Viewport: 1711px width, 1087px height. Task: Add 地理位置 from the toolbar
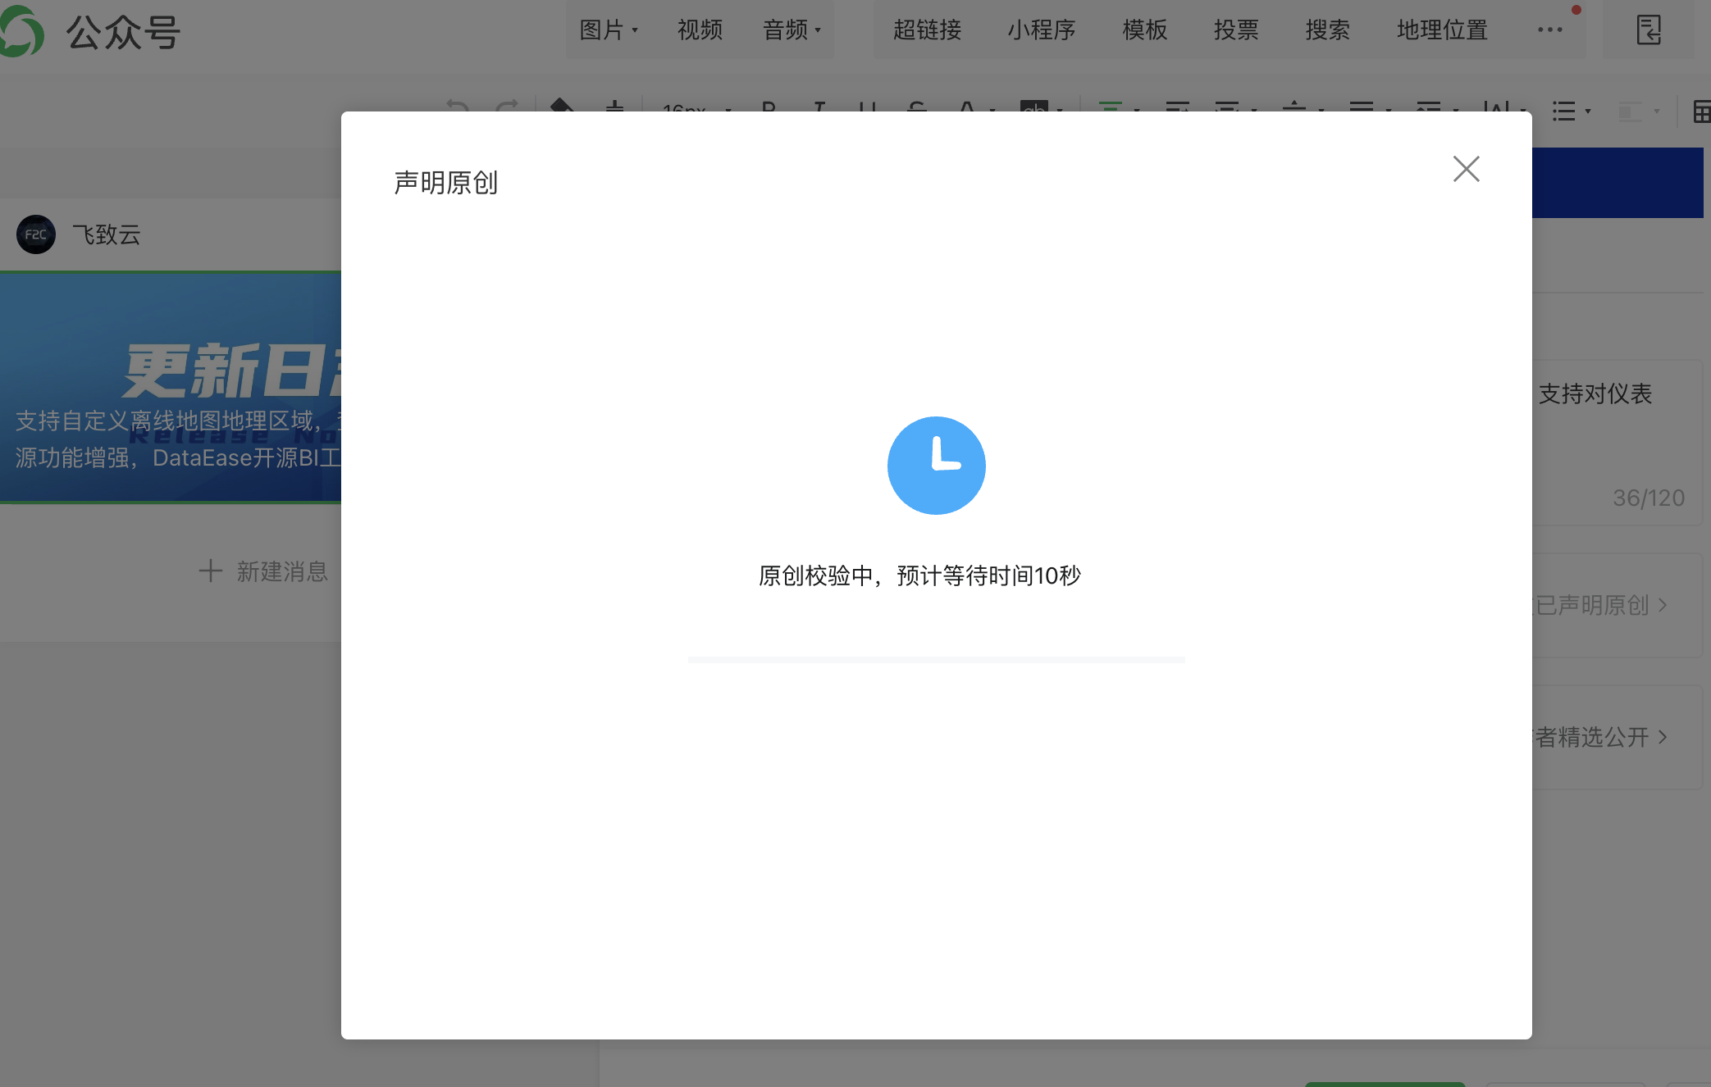point(1442,30)
